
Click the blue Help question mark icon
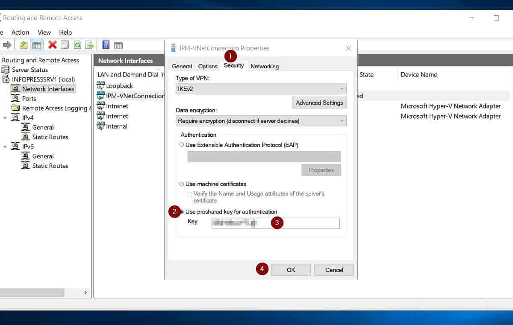click(x=106, y=45)
